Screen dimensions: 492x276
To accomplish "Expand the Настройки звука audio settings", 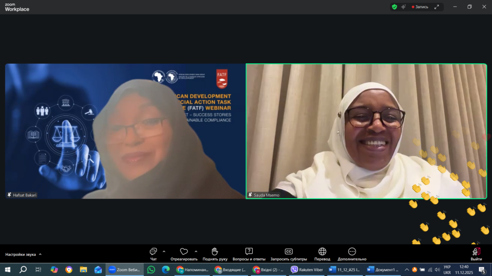I will click(23, 254).
